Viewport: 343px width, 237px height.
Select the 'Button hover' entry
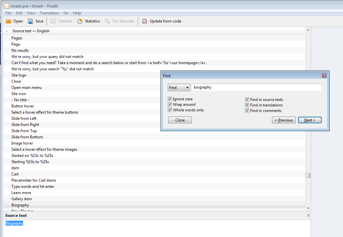pos(82,106)
